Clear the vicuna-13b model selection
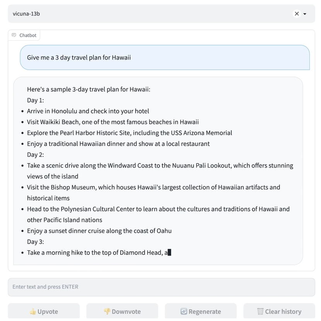This screenshot has width=321, height=321. click(x=297, y=14)
